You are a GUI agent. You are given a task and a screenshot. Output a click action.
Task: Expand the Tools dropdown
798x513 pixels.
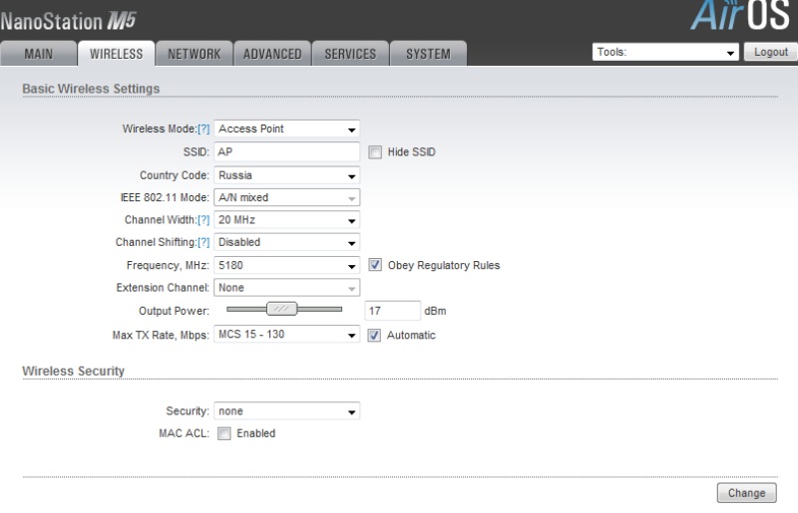pyautogui.click(x=665, y=52)
